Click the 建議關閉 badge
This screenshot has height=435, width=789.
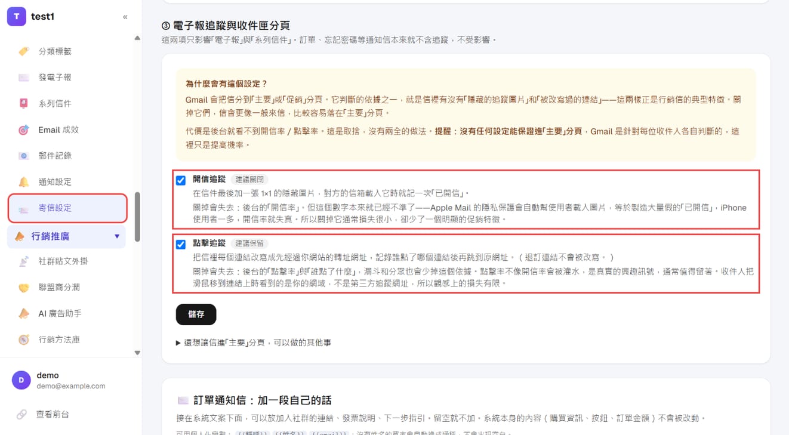pos(249,180)
